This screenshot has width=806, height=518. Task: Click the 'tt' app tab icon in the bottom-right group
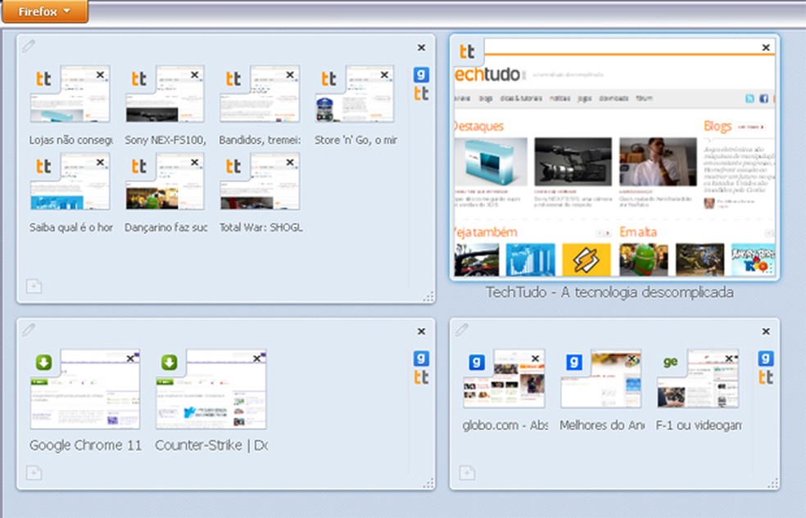[765, 377]
